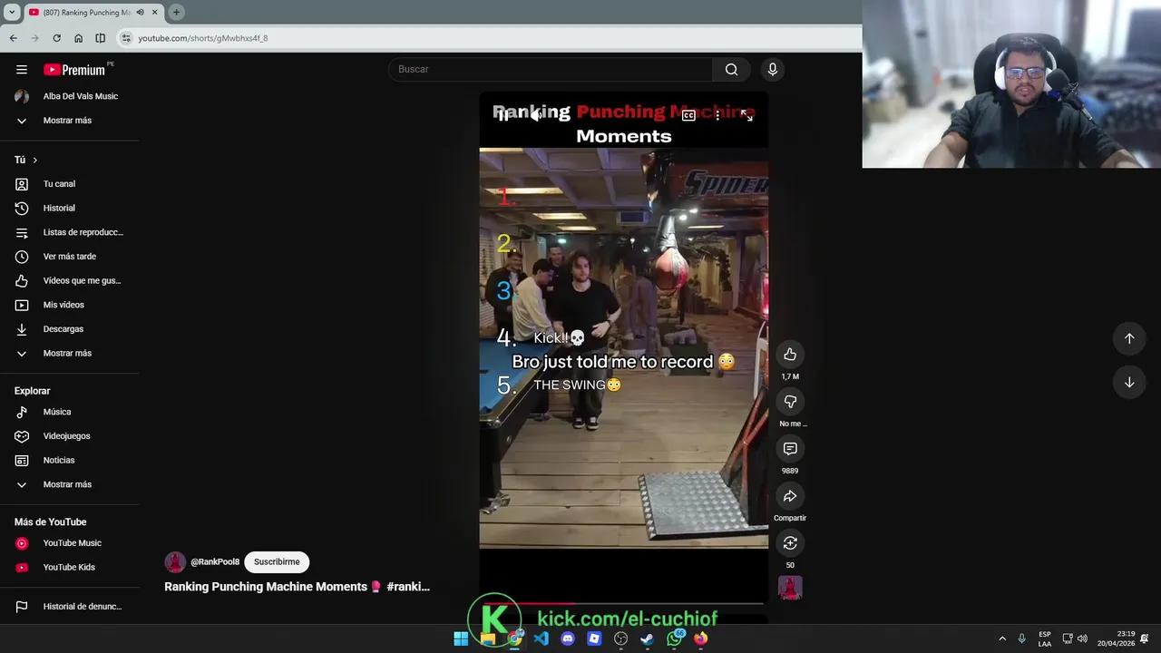Open Mis vídeos in the sidebar
Image resolution: width=1161 pixels, height=653 pixels.
pyautogui.click(x=70, y=305)
